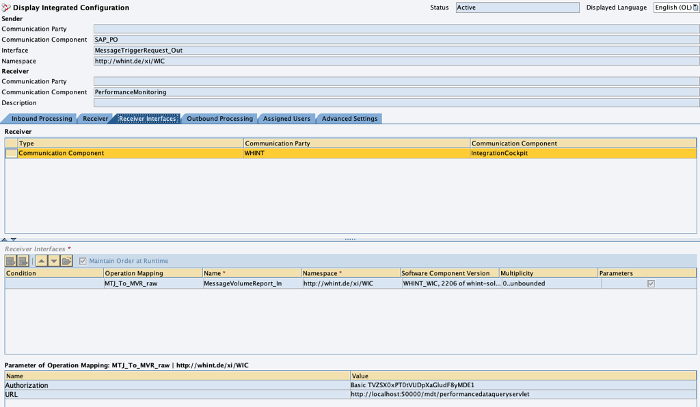This screenshot has width=700, height=407.
Task: Collapse panel with the up triangle splitter arrow
Action: [4, 240]
